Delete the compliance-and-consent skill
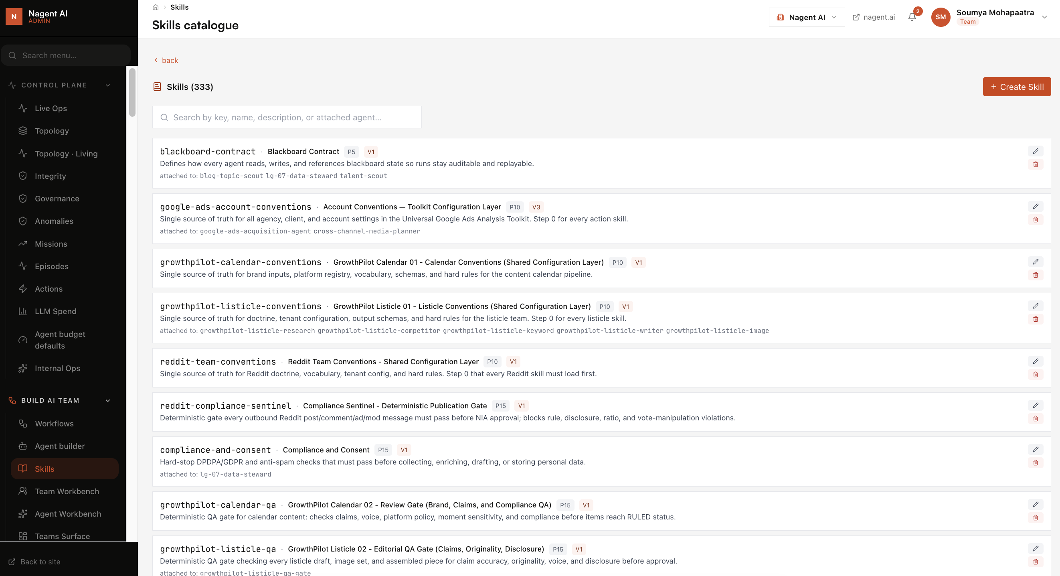Image resolution: width=1060 pixels, height=576 pixels. 1035,462
